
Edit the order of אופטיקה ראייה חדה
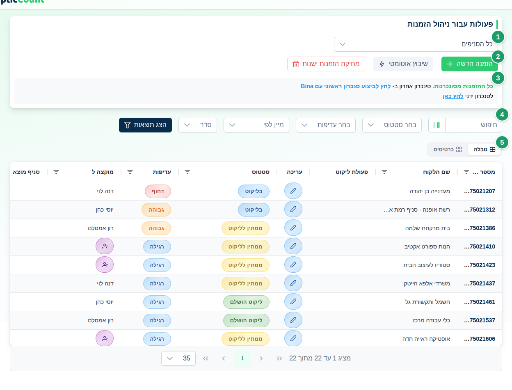[293, 339]
